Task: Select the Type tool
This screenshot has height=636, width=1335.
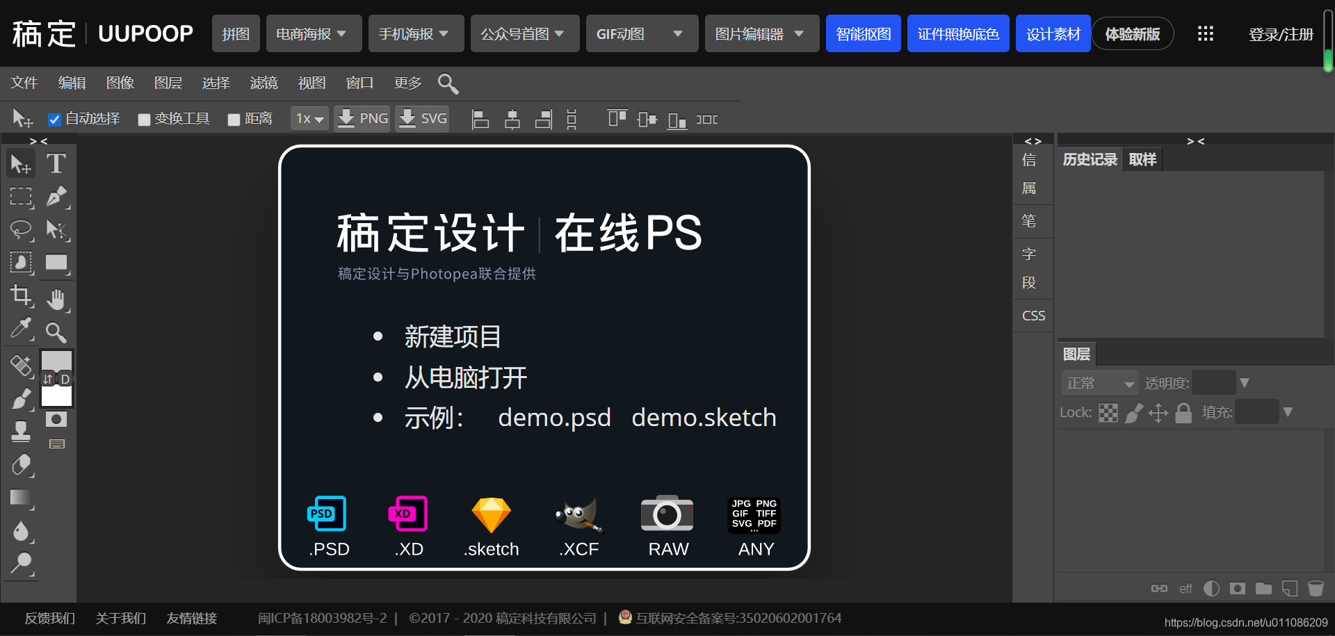Action: coord(56,164)
